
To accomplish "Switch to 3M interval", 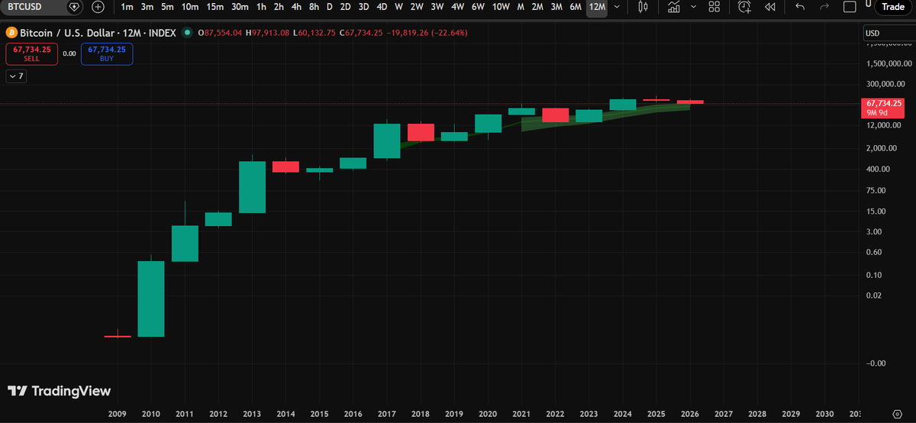I will (x=556, y=7).
